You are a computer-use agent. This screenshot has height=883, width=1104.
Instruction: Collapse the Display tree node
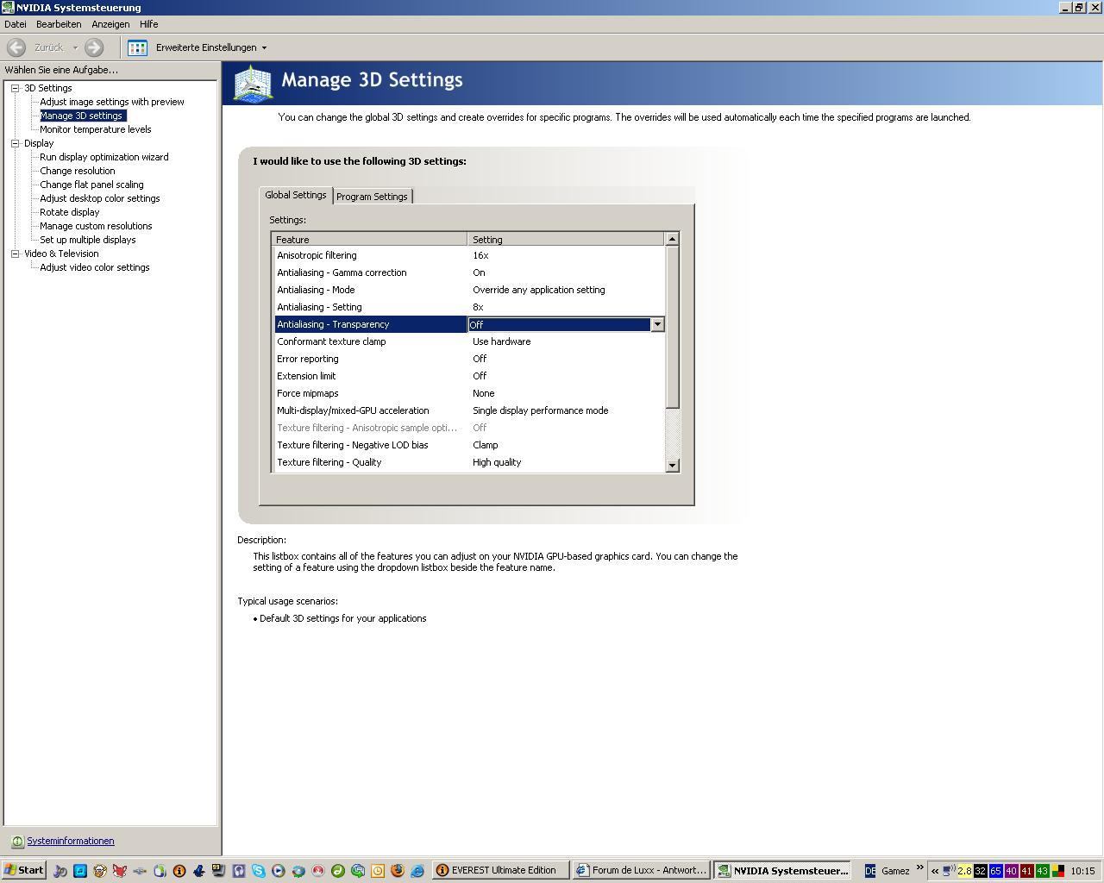[15, 143]
